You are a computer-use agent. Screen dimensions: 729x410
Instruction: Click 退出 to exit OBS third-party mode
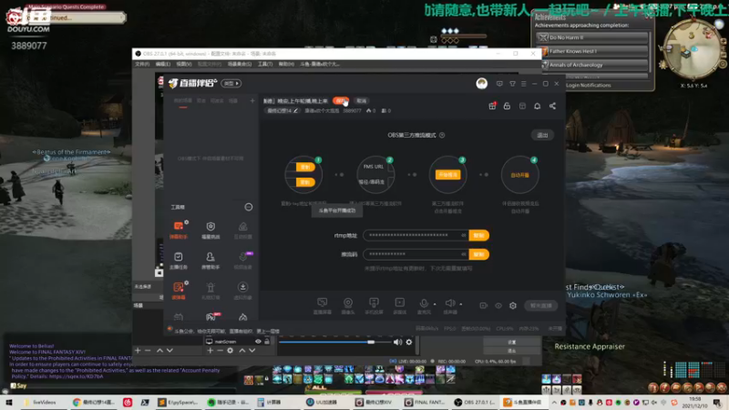click(542, 135)
